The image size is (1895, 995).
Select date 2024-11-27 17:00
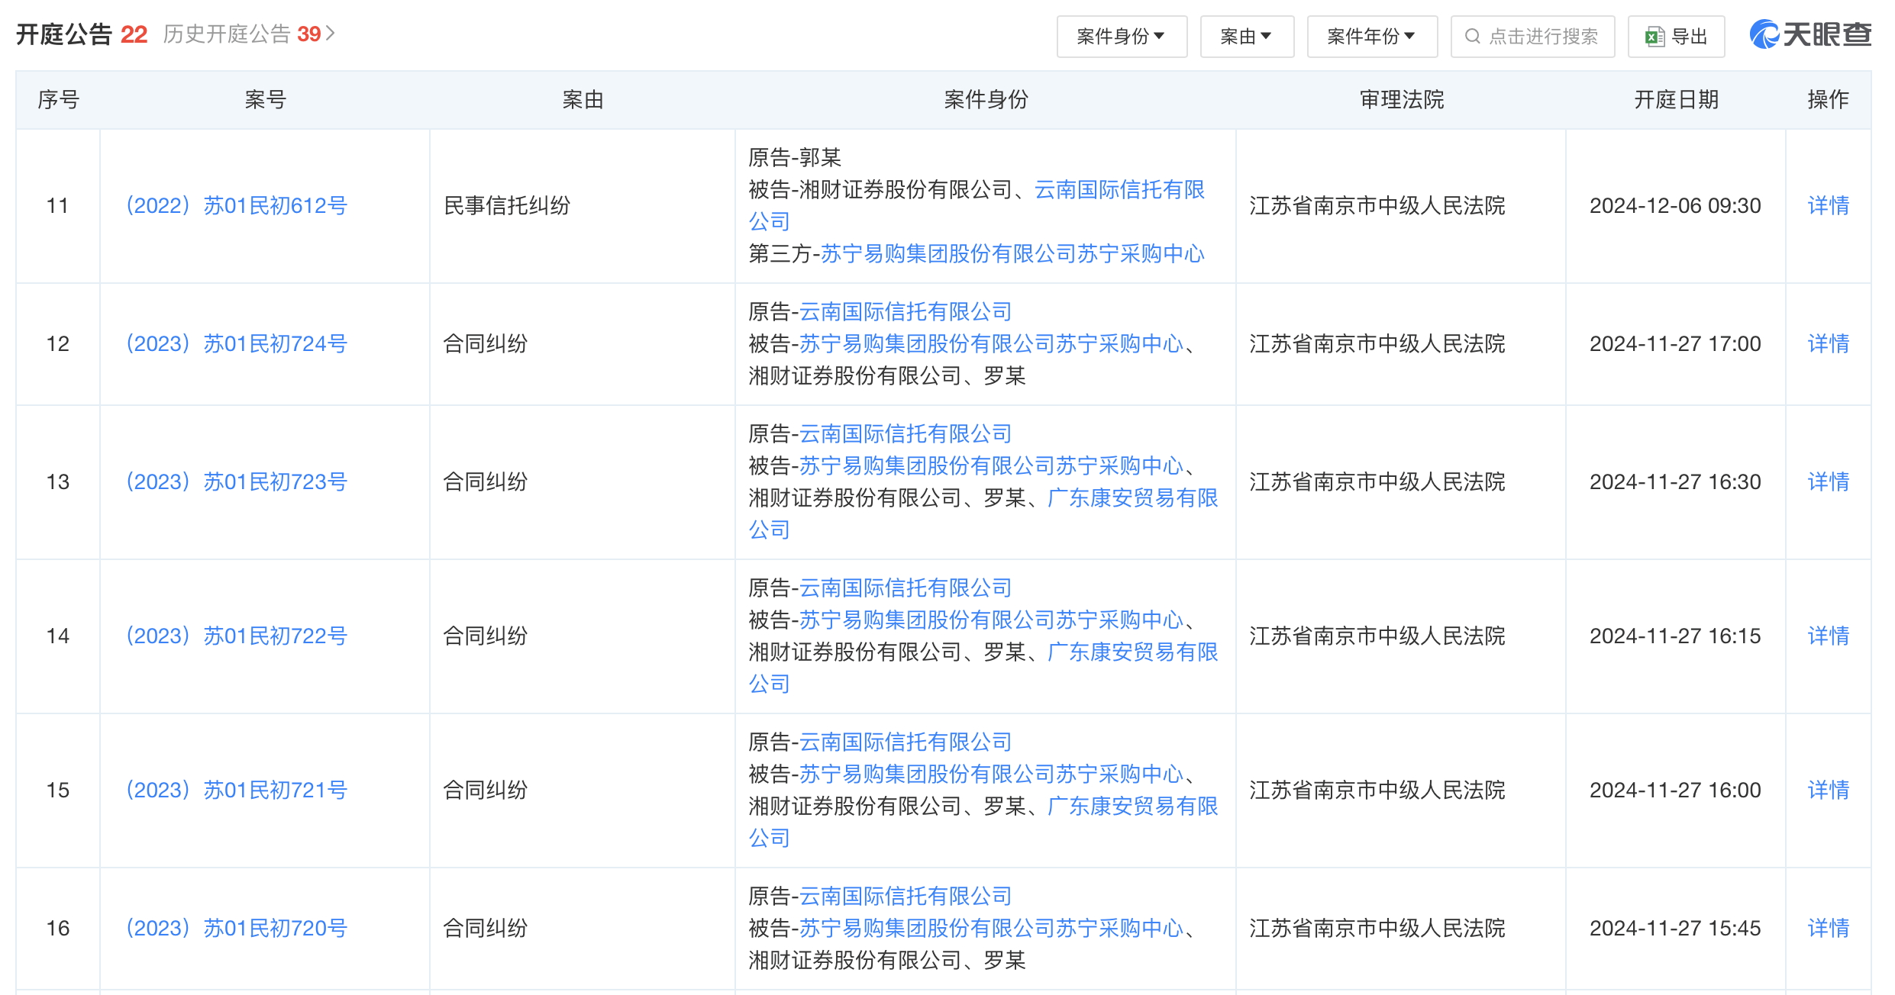coord(1675,343)
